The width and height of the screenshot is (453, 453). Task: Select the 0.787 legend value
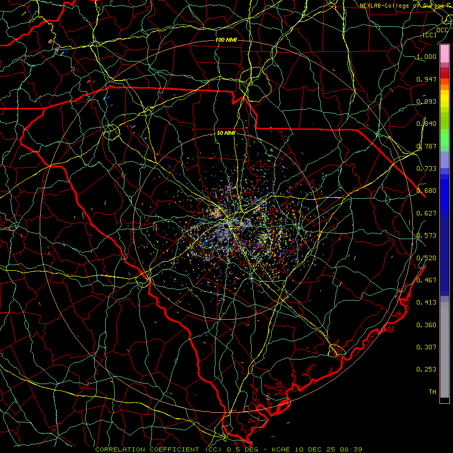[x=426, y=146]
